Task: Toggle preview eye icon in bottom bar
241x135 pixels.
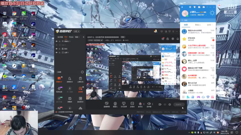Action: pos(165,104)
